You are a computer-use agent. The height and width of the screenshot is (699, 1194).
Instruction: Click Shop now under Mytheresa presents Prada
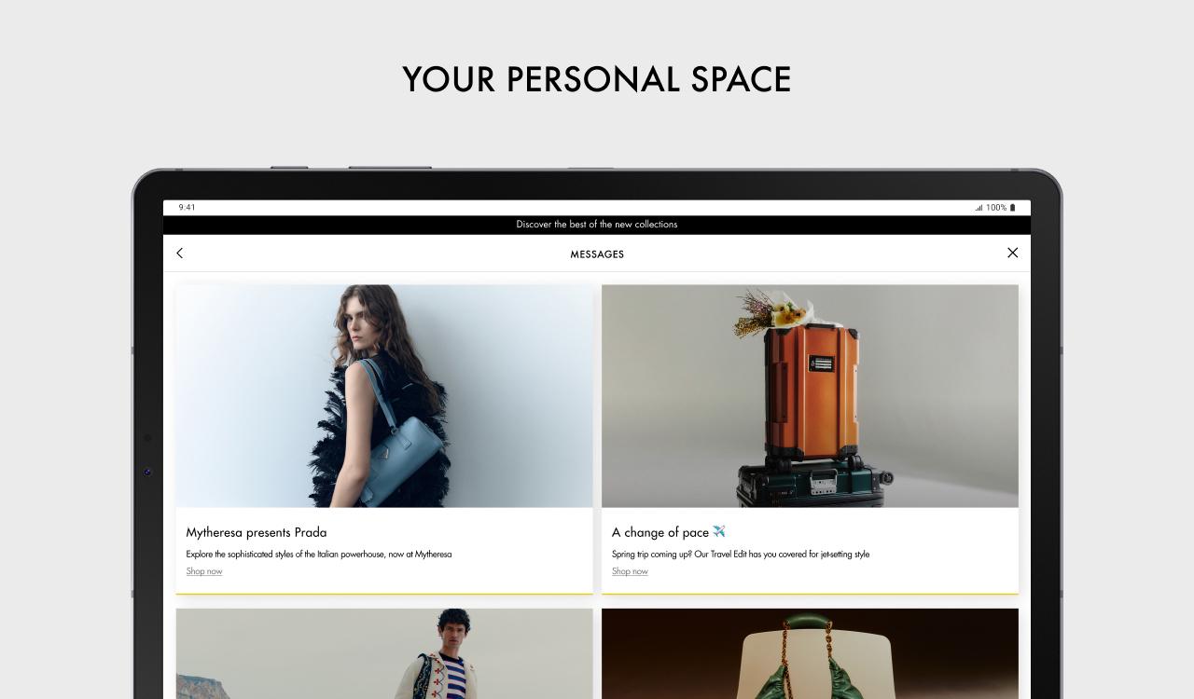[x=204, y=571]
